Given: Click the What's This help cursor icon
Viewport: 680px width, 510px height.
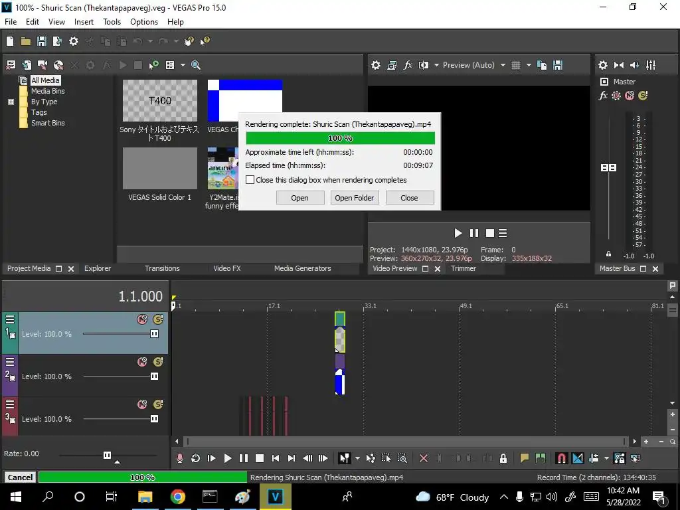Looking at the screenshot, I should pyautogui.click(x=205, y=41).
